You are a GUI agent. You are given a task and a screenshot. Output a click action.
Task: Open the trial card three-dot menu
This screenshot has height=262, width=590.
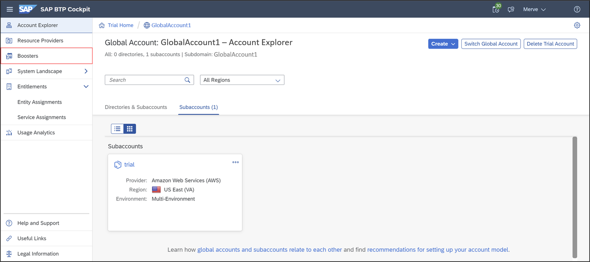[236, 162]
